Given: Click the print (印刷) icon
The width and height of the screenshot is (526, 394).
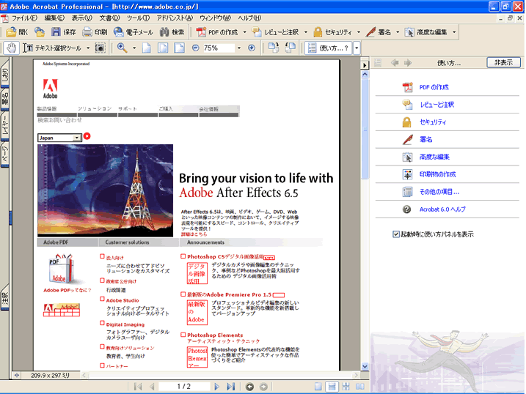Looking at the screenshot, I should click(95, 32).
